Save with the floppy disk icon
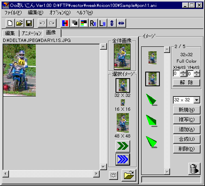 (29, 23)
